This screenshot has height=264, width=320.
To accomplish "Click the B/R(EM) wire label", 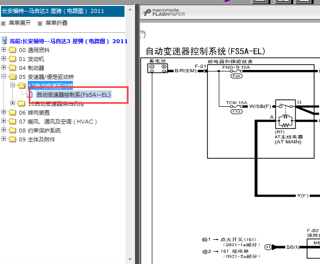I will click(186, 70).
